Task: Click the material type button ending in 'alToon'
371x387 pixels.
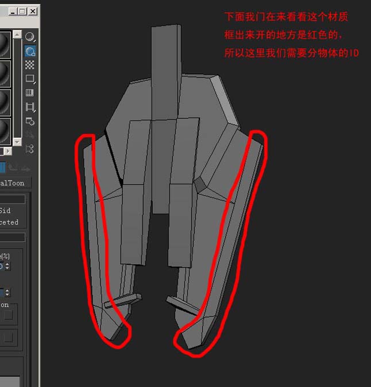Action: point(16,183)
